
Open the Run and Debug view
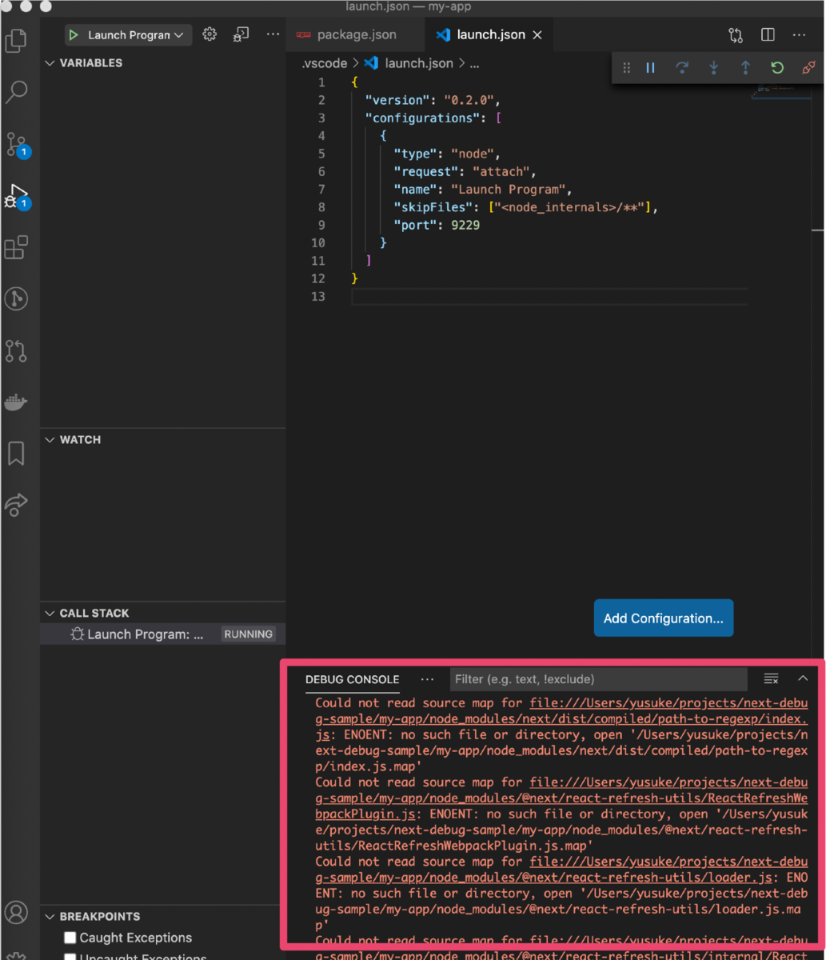(x=17, y=197)
